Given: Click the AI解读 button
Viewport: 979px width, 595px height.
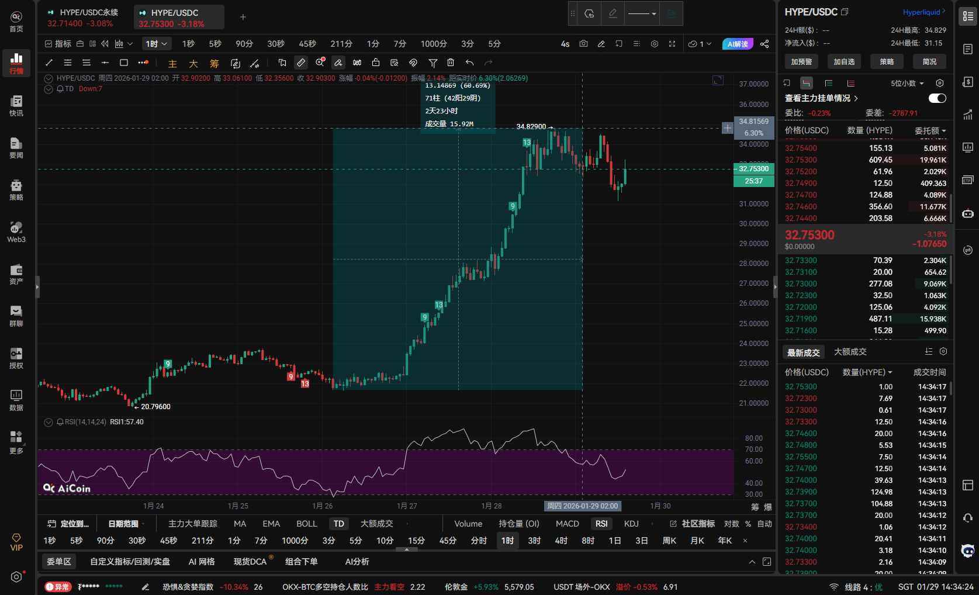Looking at the screenshot, I should point(738,44).
